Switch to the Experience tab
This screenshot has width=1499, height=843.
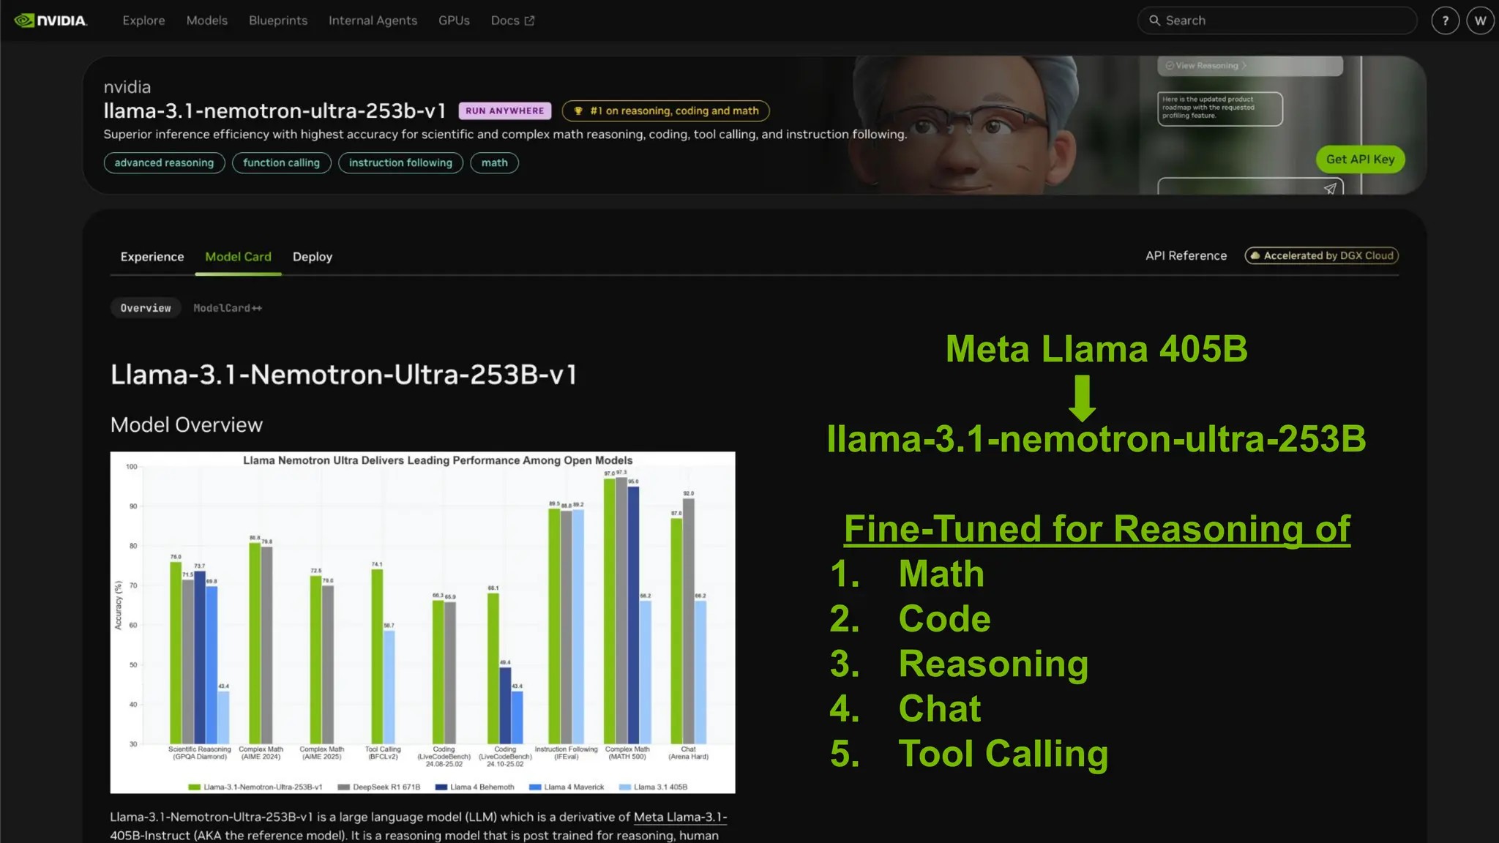pyautogui.click(x=152, y=257)
